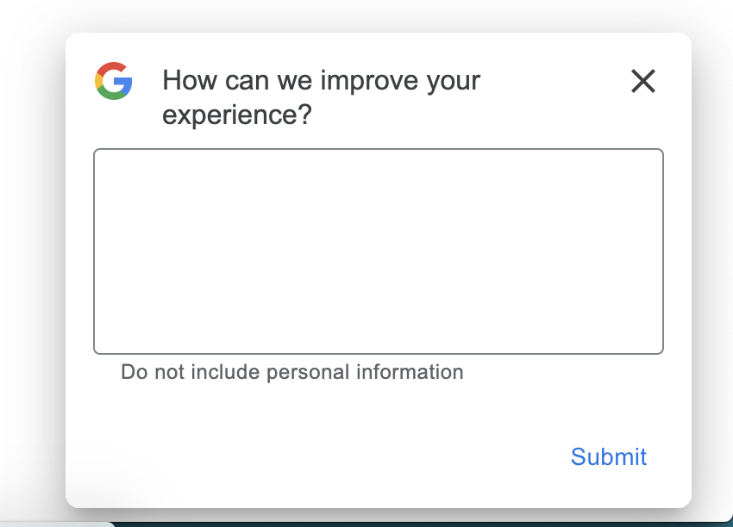This screenshot has height=527, width=733.
Task: Click the 'How can we' title text
Action: (237, 80)
